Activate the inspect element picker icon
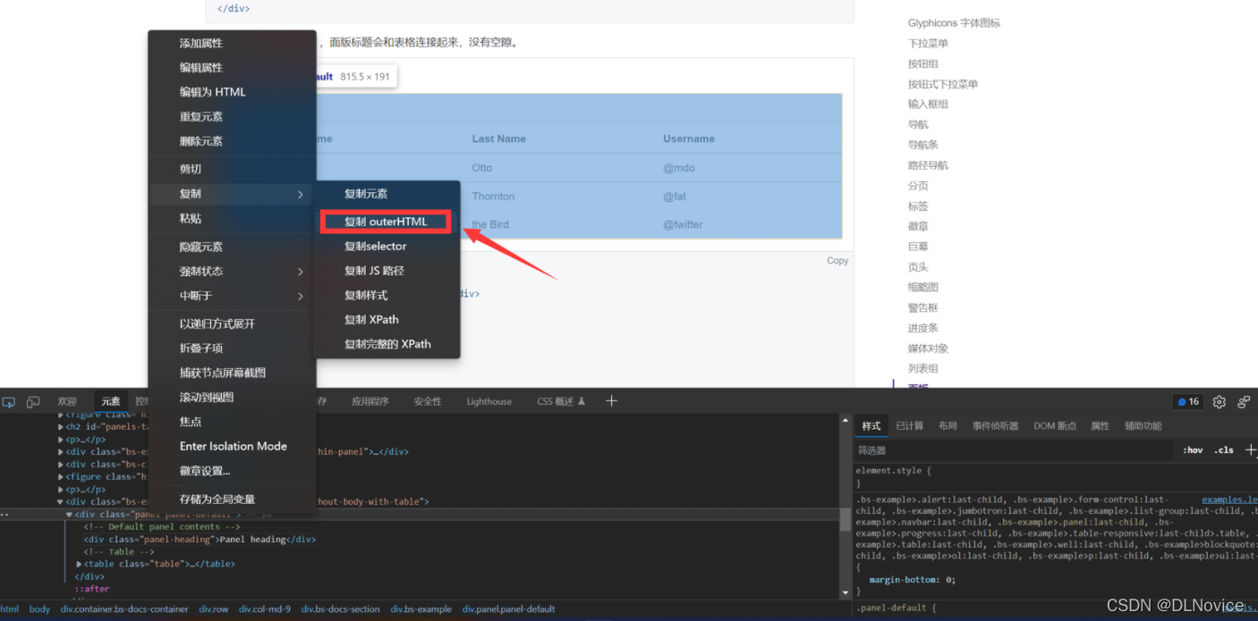The height and width of the screenshot is (621, 1258). coord(9,402)
